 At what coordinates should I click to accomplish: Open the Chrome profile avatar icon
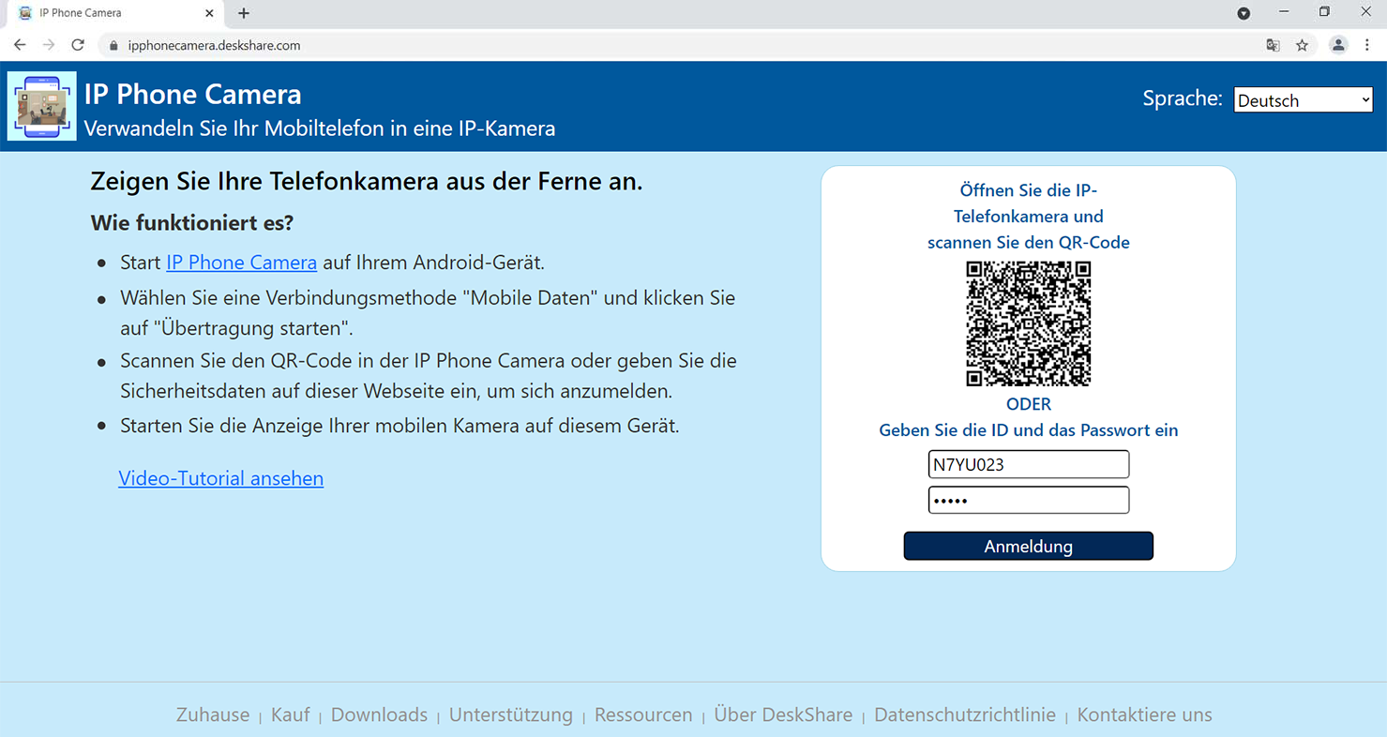(1338, 45)
